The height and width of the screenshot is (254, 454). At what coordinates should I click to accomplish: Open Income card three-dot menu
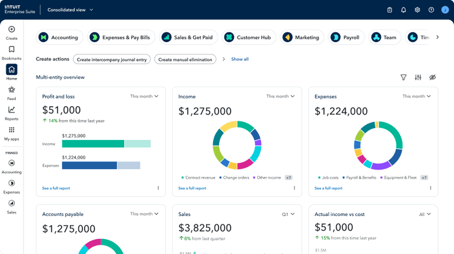294,188
